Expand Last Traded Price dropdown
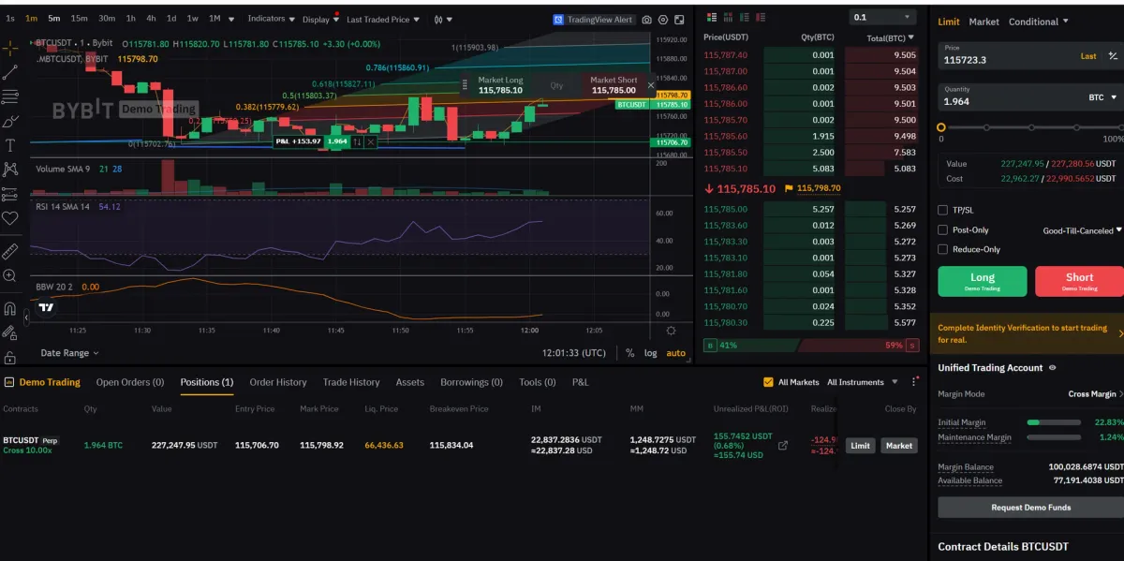 click(382, 19)
